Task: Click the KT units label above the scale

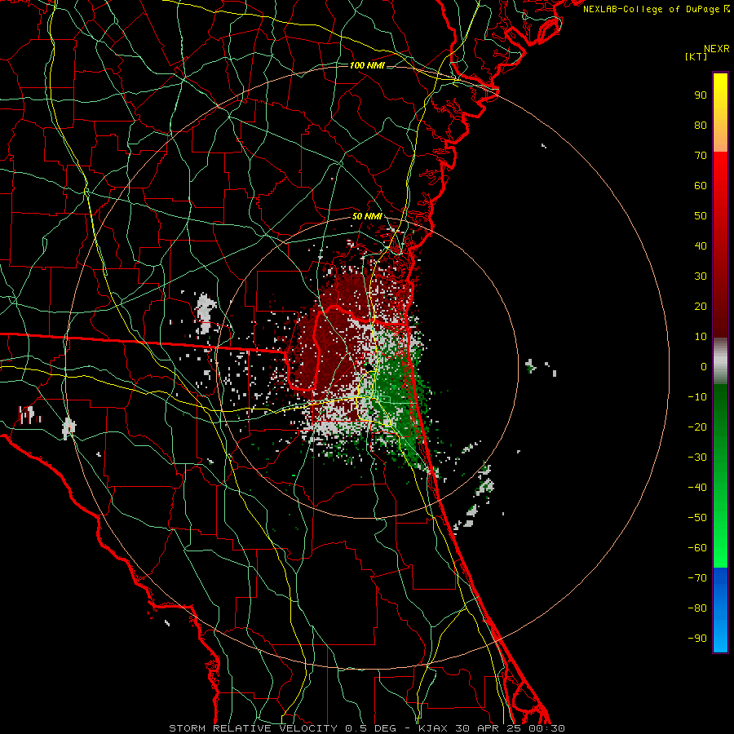Action: (696, 56)
